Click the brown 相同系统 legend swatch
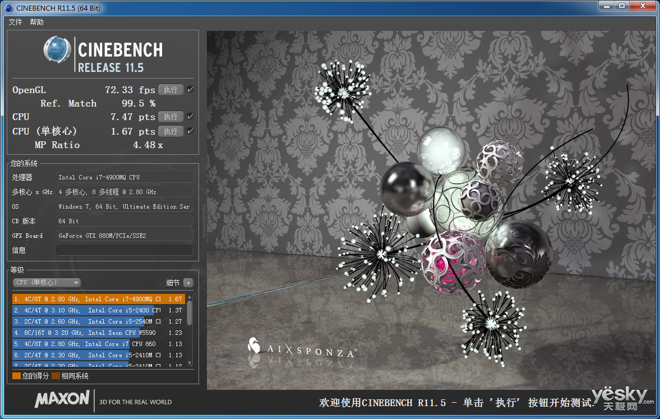 (56, 376)
